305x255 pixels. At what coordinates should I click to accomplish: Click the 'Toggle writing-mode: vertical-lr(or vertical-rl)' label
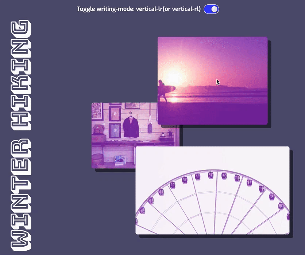pos(139,9)
